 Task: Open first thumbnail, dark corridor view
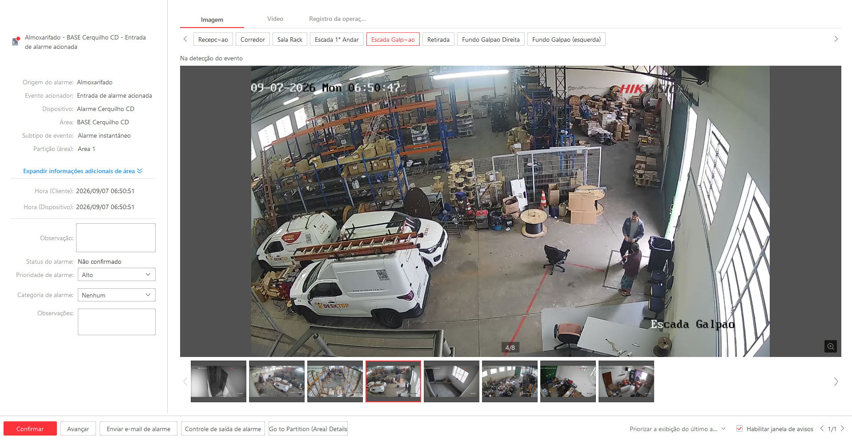click(x=218, y=381)
